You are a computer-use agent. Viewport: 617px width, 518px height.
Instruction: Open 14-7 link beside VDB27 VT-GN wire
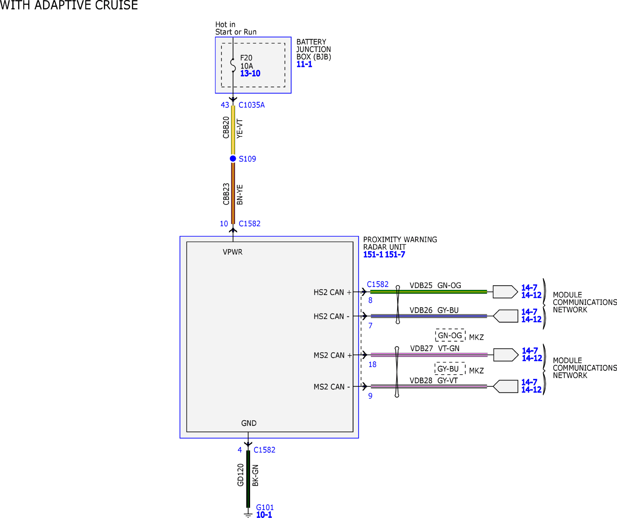tap(530, 351)
